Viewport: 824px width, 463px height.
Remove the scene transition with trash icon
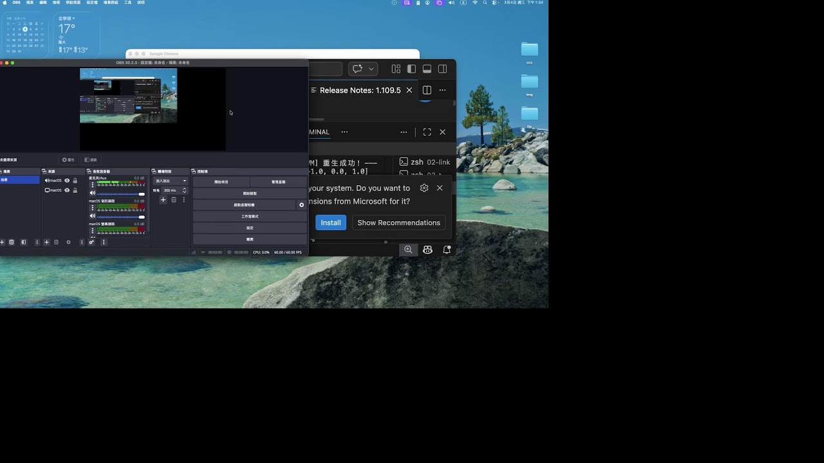tap(174, 200)
